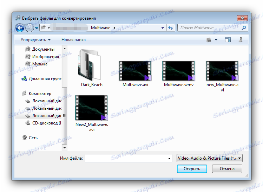Select the Multiwave.wmv video thumbnail

(179, 71)
